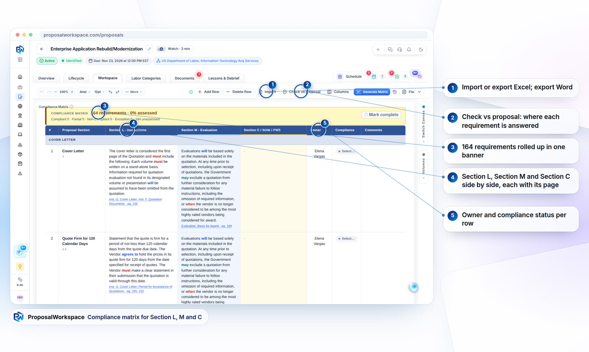Open the Home icon in the sidebar

(x=20, y=77)
